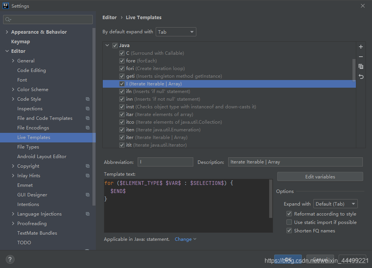Open the Font settings page
This screenshot has width=372, height=268.
pos(22,80)
